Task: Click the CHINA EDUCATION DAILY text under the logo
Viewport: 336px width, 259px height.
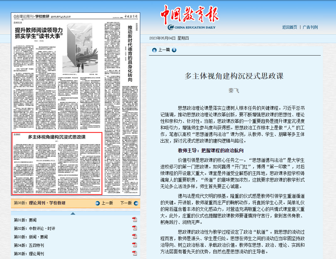Action: coord(195,27)
